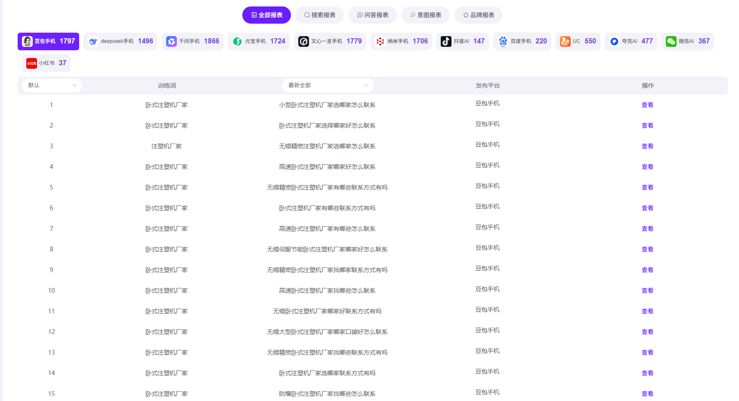Click text 无锡伺服节能卧式注塑机厂家哪家好怎么联系
The width and height of the screenshot is (739, 401).
pos(327,249)
